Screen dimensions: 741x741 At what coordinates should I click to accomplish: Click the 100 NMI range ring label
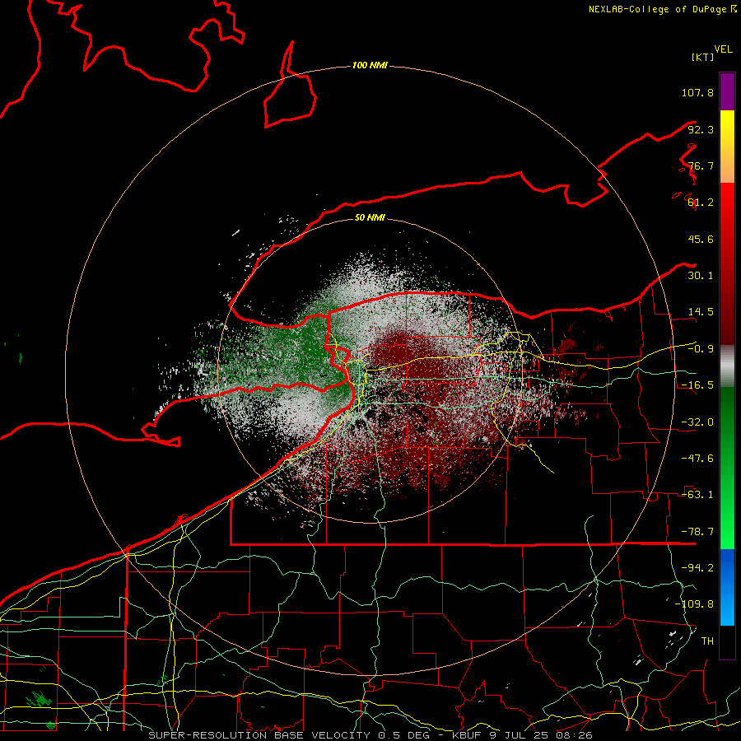click(370, 65)
